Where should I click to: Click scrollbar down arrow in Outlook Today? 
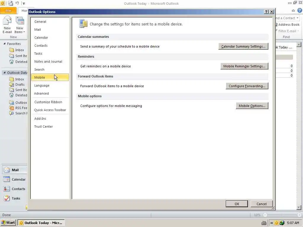[x=299, y=208]
